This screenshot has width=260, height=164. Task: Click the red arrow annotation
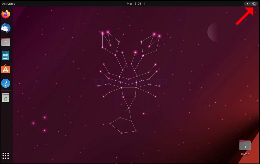[x=245, y=16]
